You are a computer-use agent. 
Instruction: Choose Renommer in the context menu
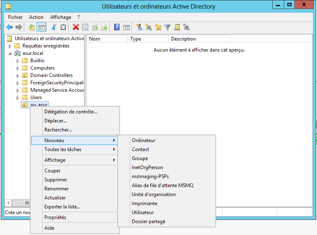pyautogui.click(x=74, y=189)
